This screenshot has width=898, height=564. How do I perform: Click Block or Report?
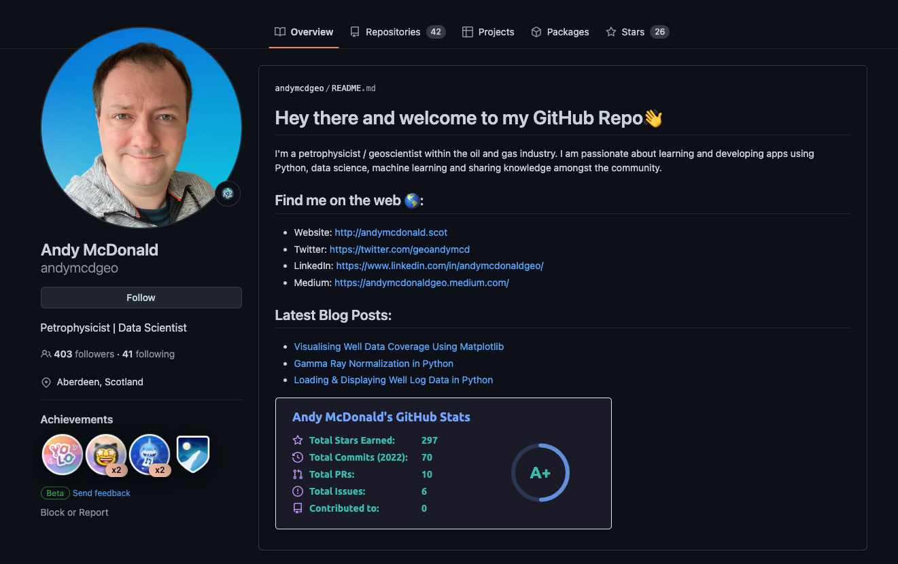click(x=75, y=512)
